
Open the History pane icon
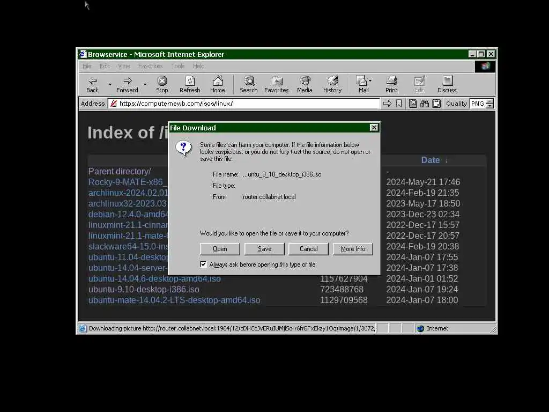[x=332, y=81]
